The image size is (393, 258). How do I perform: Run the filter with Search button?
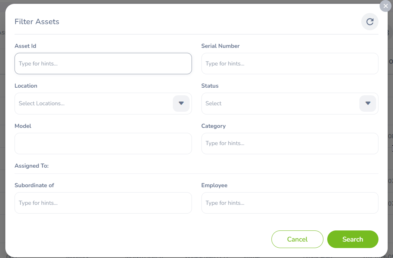tap(352, 239)
